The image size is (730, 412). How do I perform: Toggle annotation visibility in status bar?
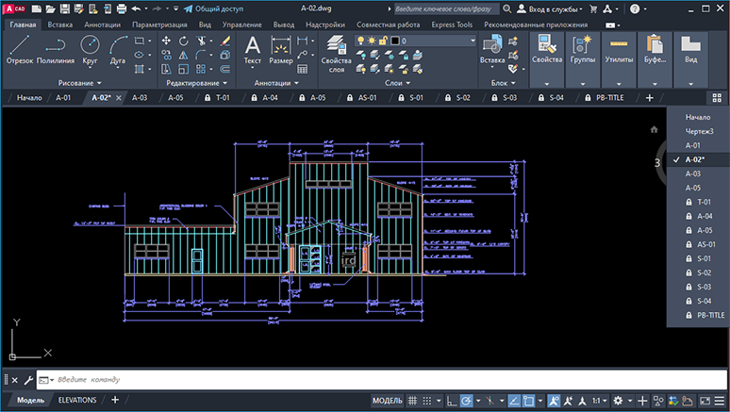tap(554, 401)
